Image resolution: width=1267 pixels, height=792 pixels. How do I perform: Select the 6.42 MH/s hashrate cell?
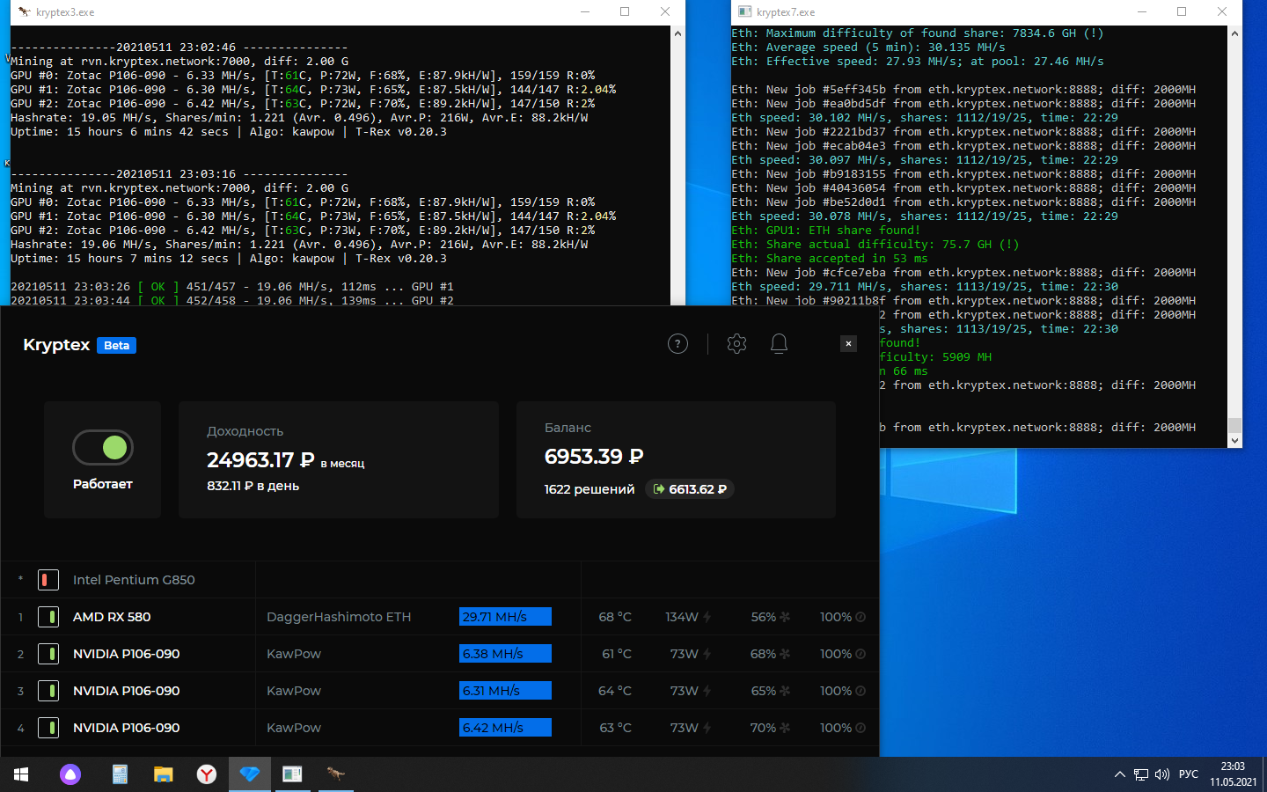(505, 728)
